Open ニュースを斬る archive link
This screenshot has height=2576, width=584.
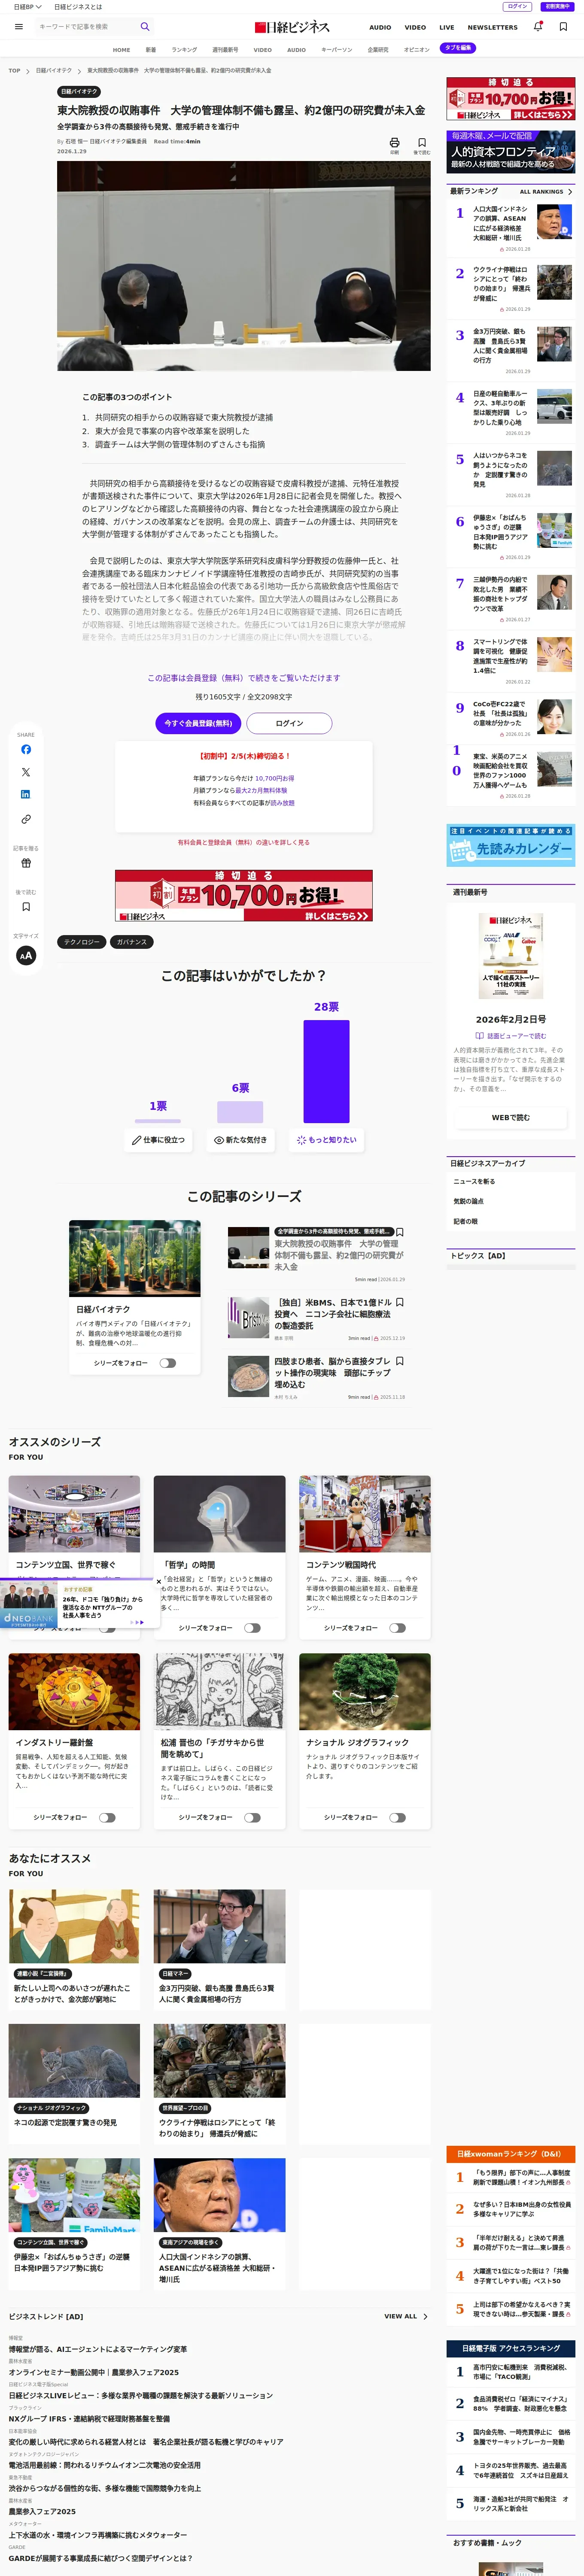point(474,1181)
